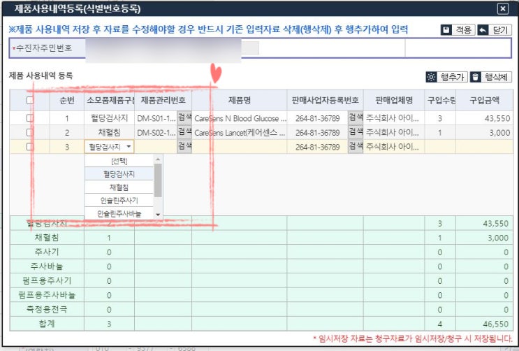This screenshot has height=351, width=519.
Task: Click row 2 판매사업자등록번호 검색 button
Action: tap(356, 132)
